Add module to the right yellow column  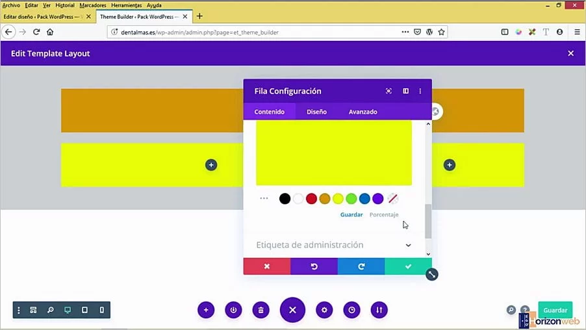[449, 165]
